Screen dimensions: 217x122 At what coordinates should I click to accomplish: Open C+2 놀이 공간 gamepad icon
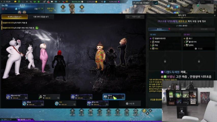(x=81, y=111)
